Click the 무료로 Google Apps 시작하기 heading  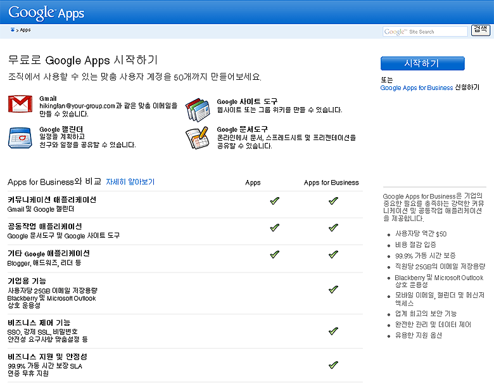click(x=83, y=60)
